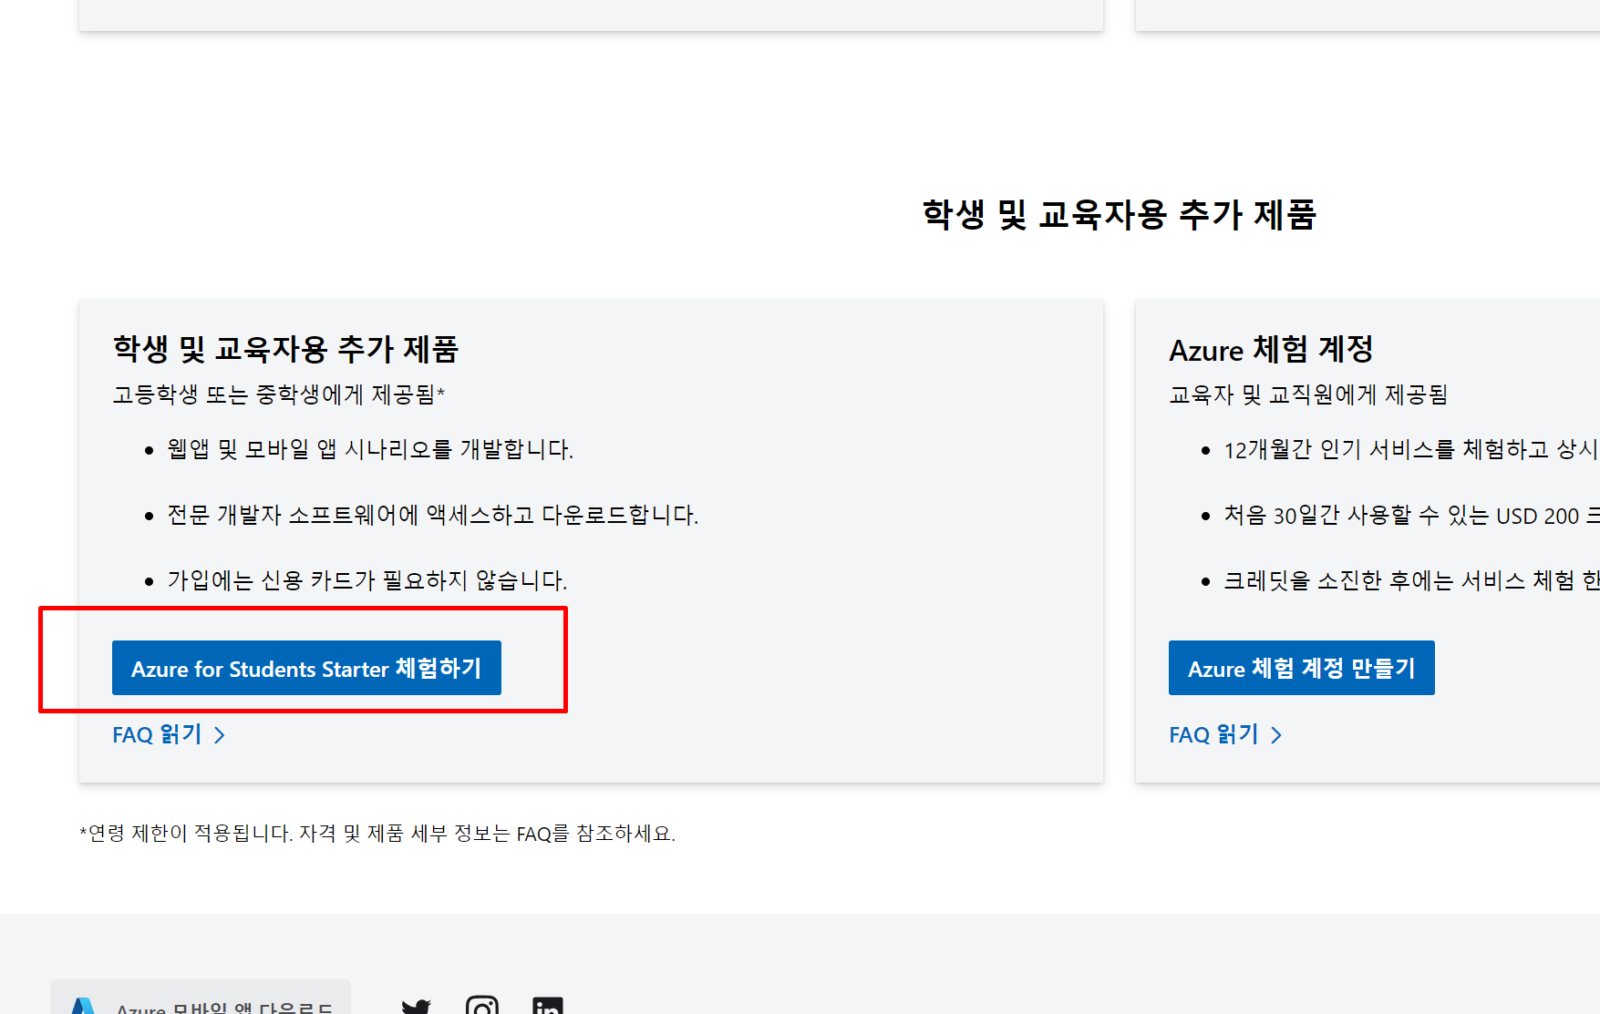Screen dimensions: 1600x1014
Task: Open the Instagram icon in the footer
Action: click(x=481, y=1004)
